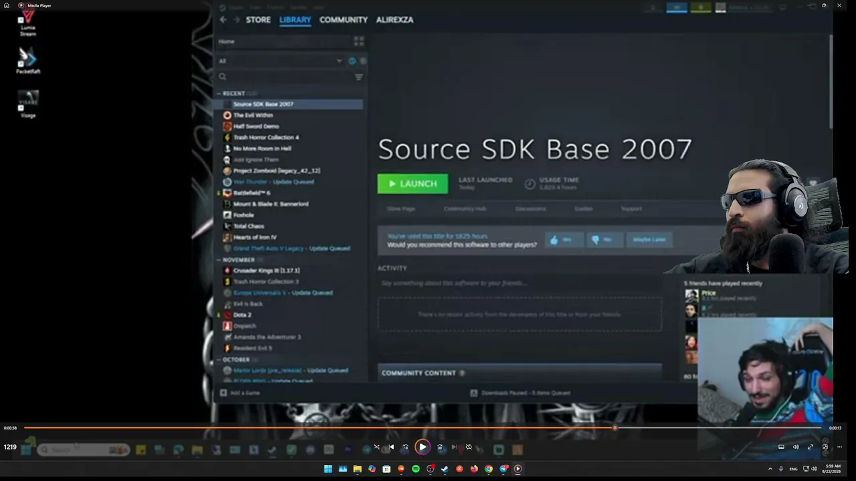
Task: Open File Explorer from the taskbar
Action: coord(357,469)
